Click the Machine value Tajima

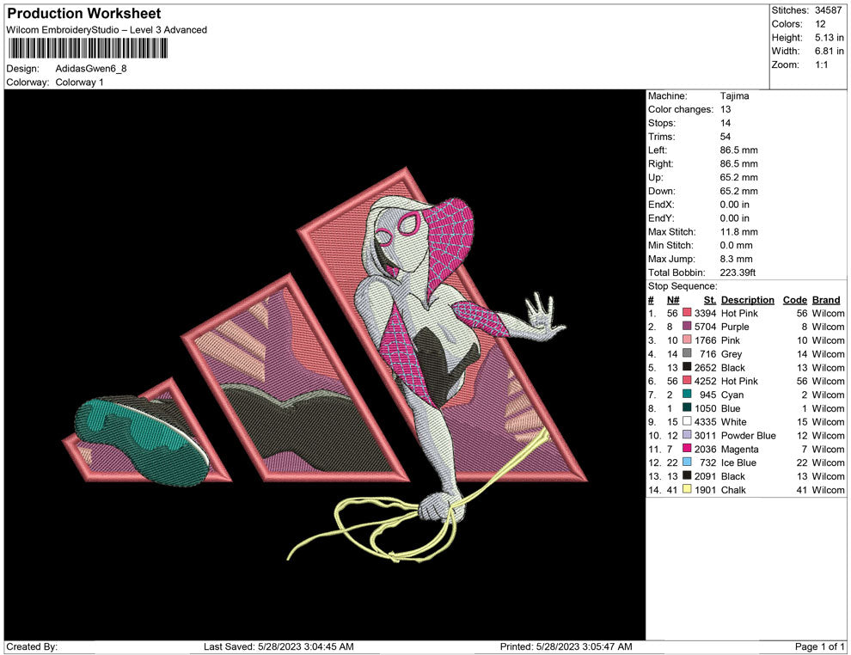[x=734, y=96]
